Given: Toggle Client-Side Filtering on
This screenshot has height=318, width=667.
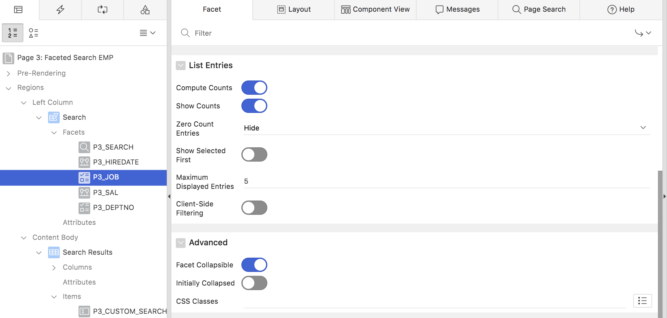Looking at the screenshot, I should pyautogui.click(x=254, y=208).
